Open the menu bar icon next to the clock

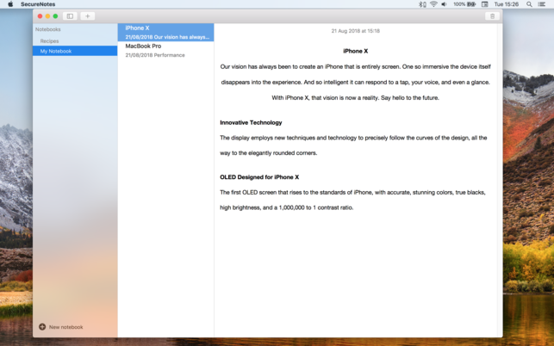(x=485, y=4)
